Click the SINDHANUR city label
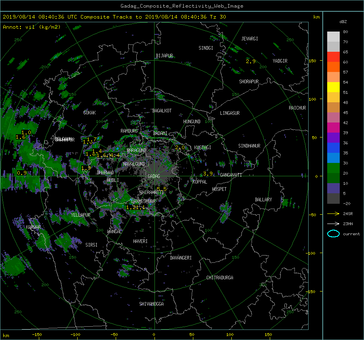Screen dimensions: 364x340 tap(249, 146)
